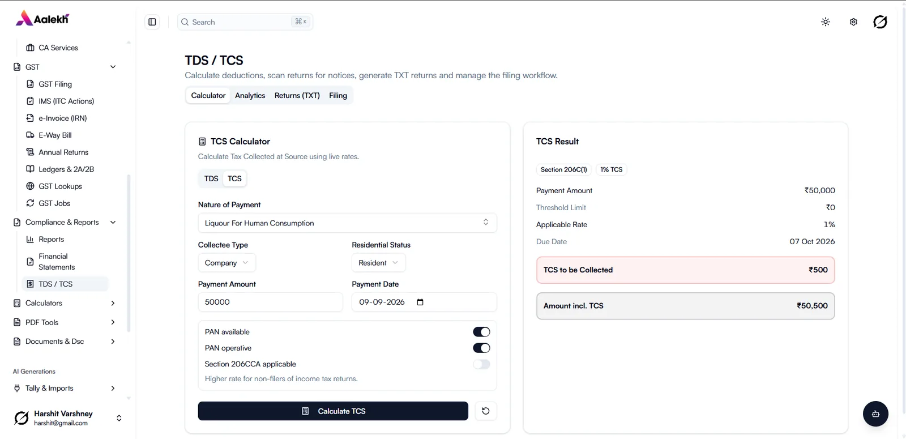Open the Collectee Type Company dropdown
The height and width of the screenshot is (439, 906).
[x=226, y=263]
